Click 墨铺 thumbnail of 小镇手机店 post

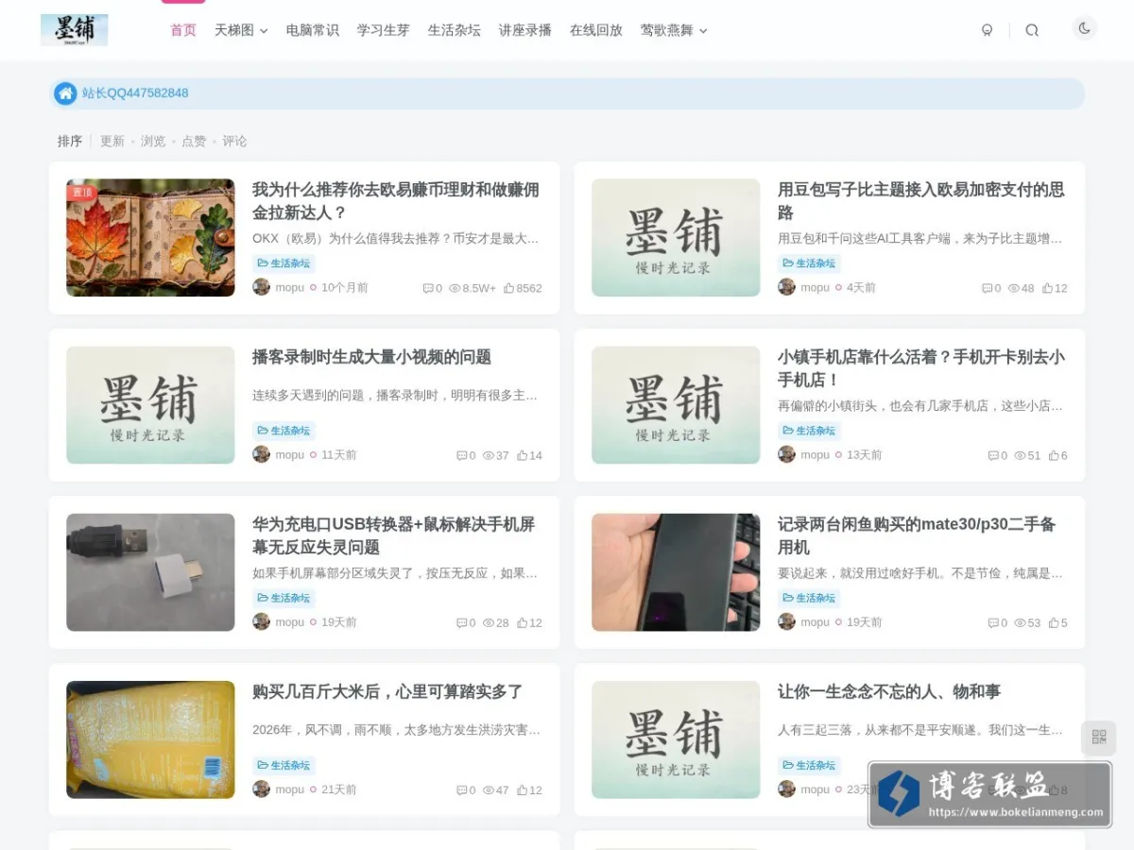click(676, 405)
